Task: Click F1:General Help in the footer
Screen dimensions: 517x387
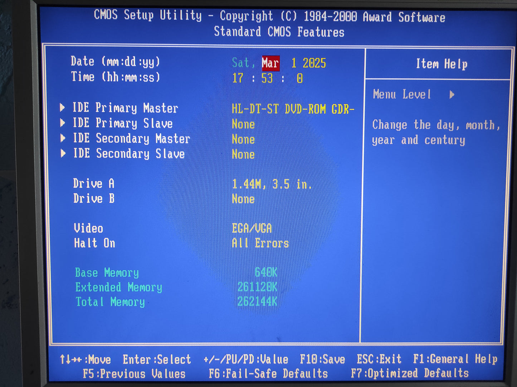Action: [x=455, y=359]
